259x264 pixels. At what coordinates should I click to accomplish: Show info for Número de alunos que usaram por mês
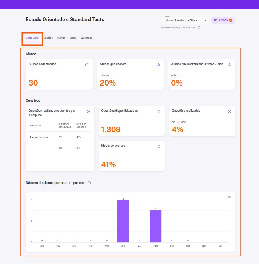point(89,183)
